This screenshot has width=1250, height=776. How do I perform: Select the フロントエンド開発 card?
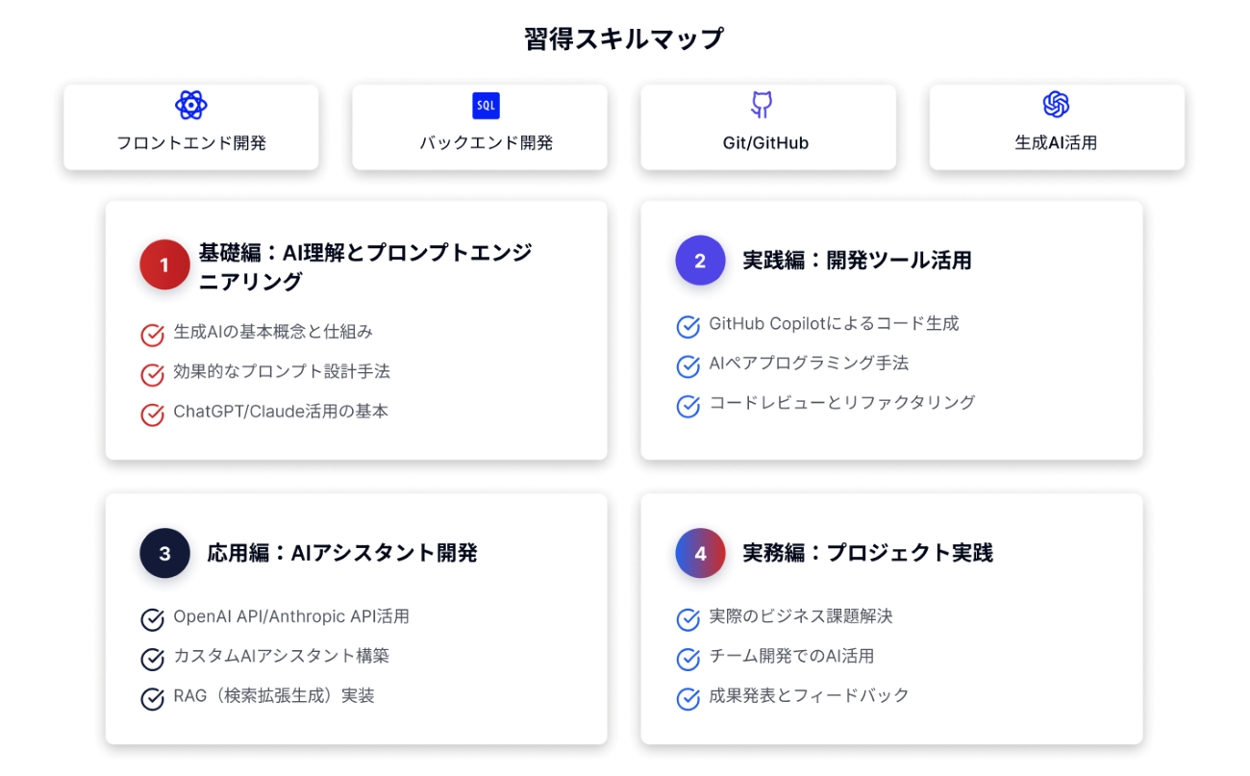pyautogui.click(x=191, y=127)
